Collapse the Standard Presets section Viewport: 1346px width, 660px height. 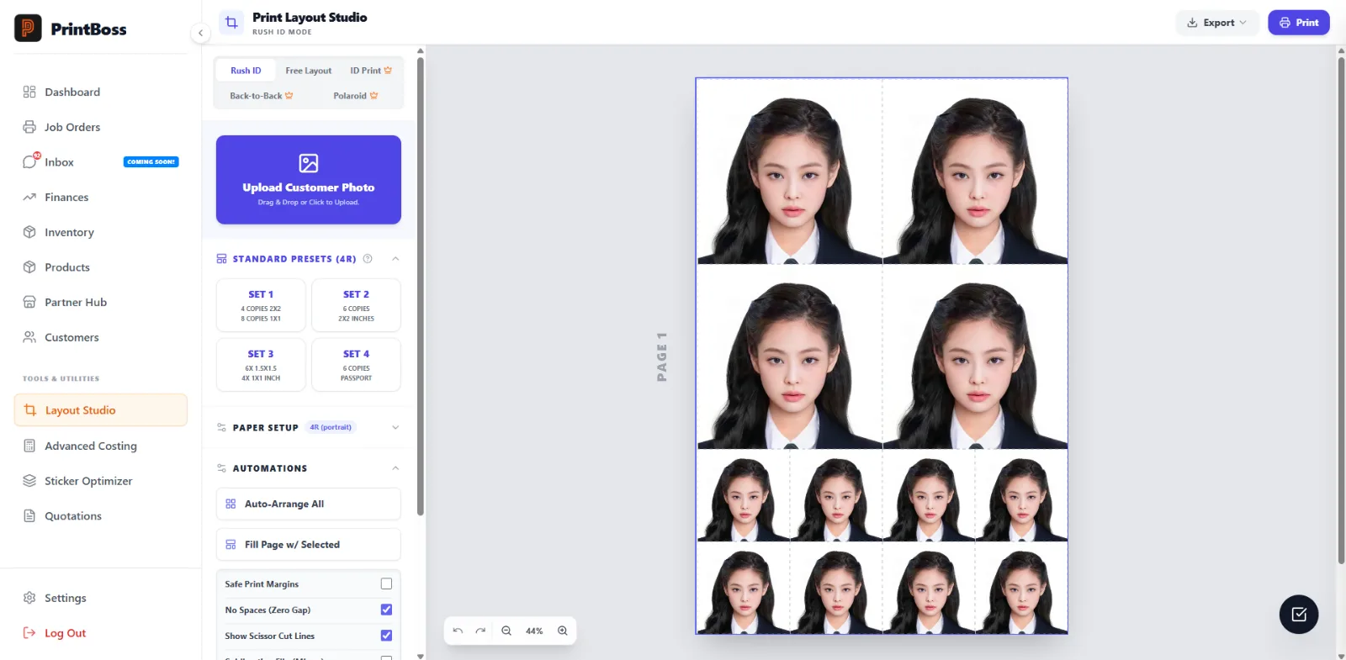coord(395,259)
